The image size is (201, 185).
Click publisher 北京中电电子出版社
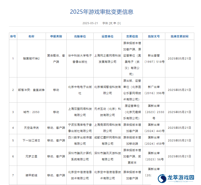[x=80, y=90]
